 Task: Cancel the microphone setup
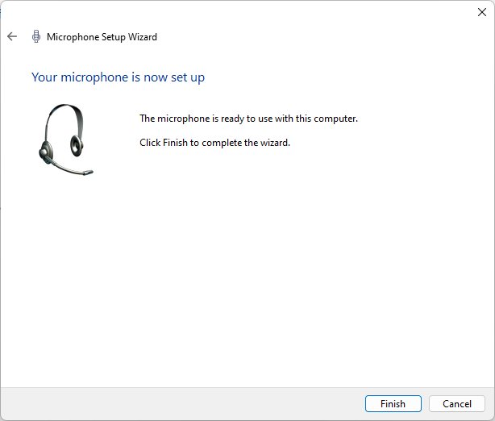(457, 403)
